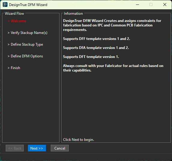The width and height of the screenshot is (172, 161).
Task: Click text 'Click Next to begin.'
Action: [x=79, y=140]
